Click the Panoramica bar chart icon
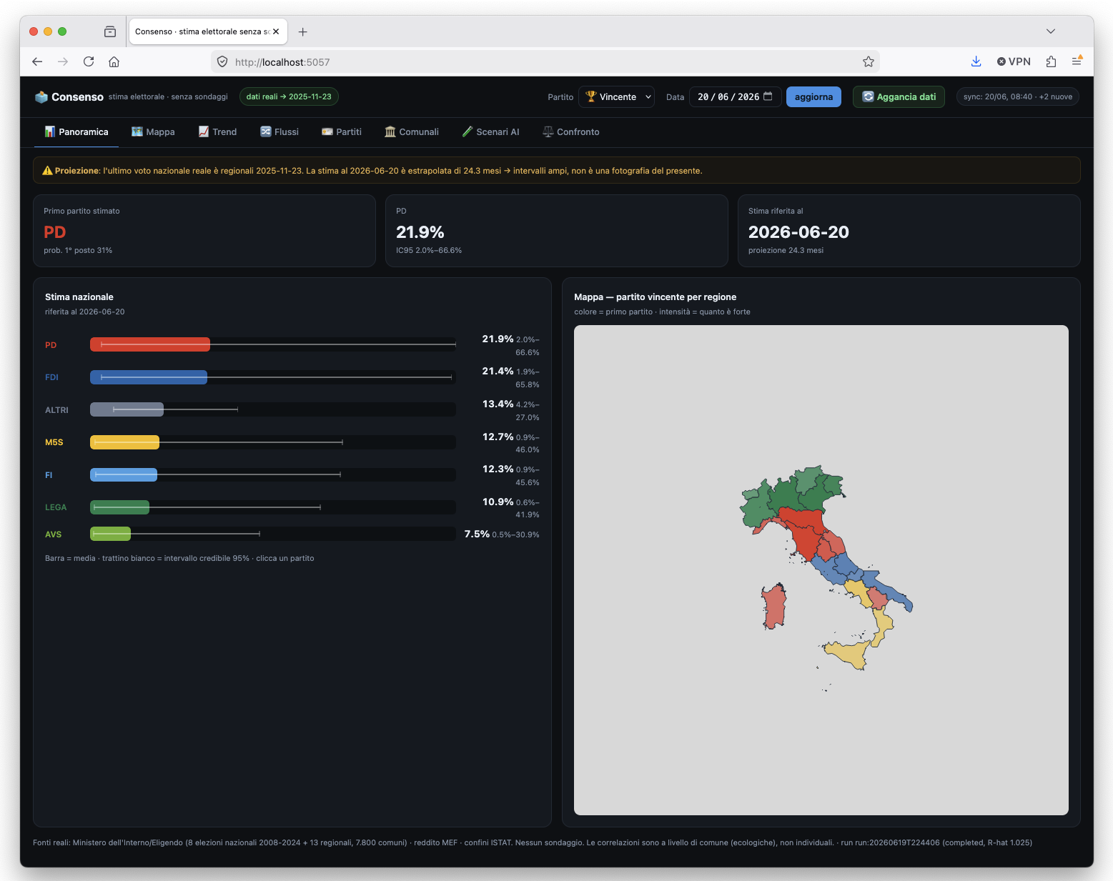 tap(50, 131)
